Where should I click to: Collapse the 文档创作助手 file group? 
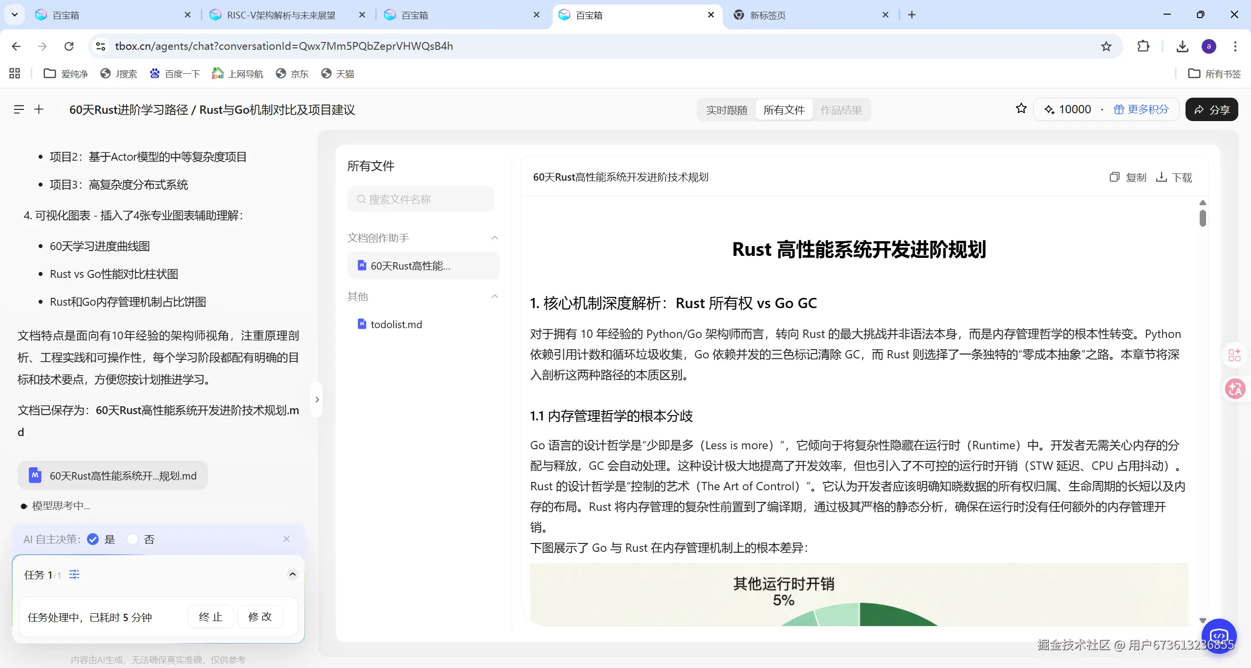pos(495,238)
